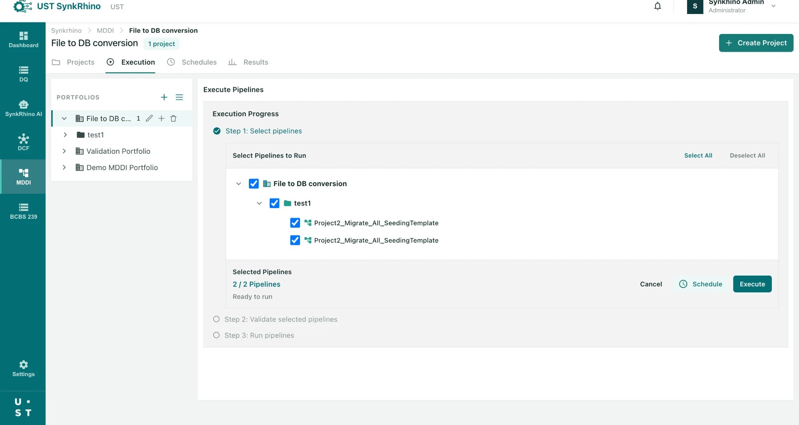Click the Schedule button

pyautogui.click(x=701, y=284)
